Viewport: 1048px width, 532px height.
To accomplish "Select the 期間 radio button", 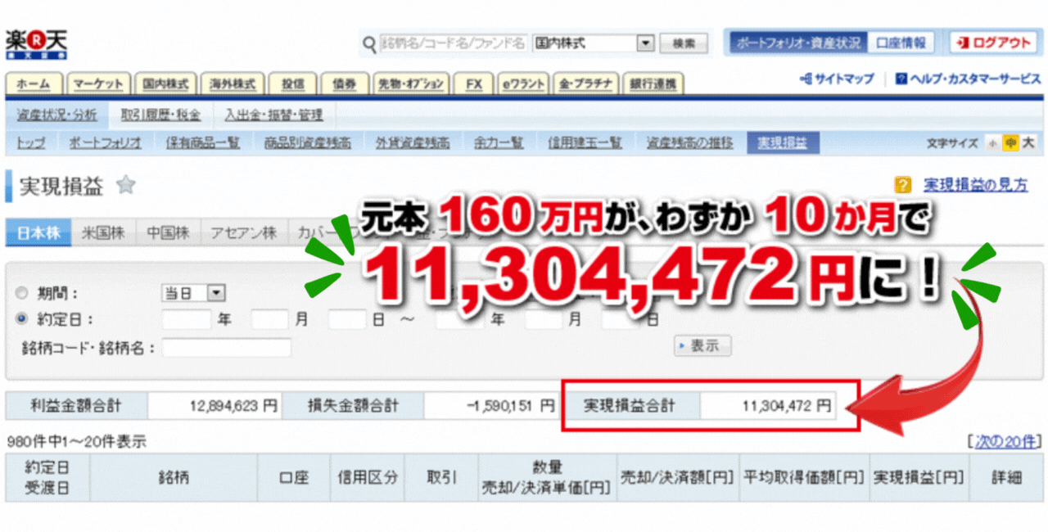I will point(22,293).
